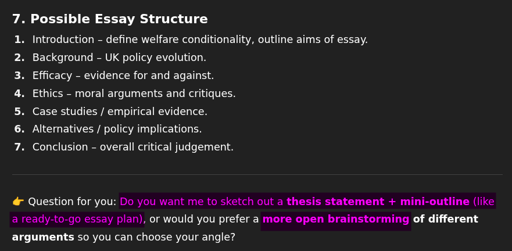Click list number "6." beside Alternatives

click(19, 130)
